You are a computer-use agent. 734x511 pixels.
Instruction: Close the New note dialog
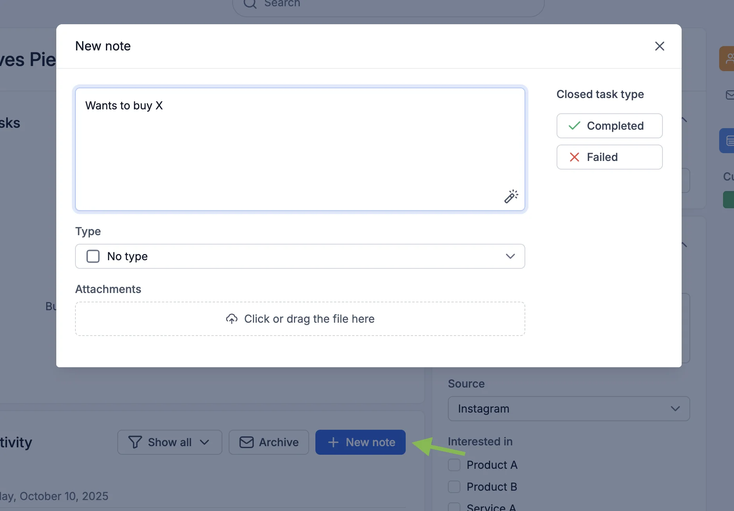pyautogui.click(x=659, y=46)
